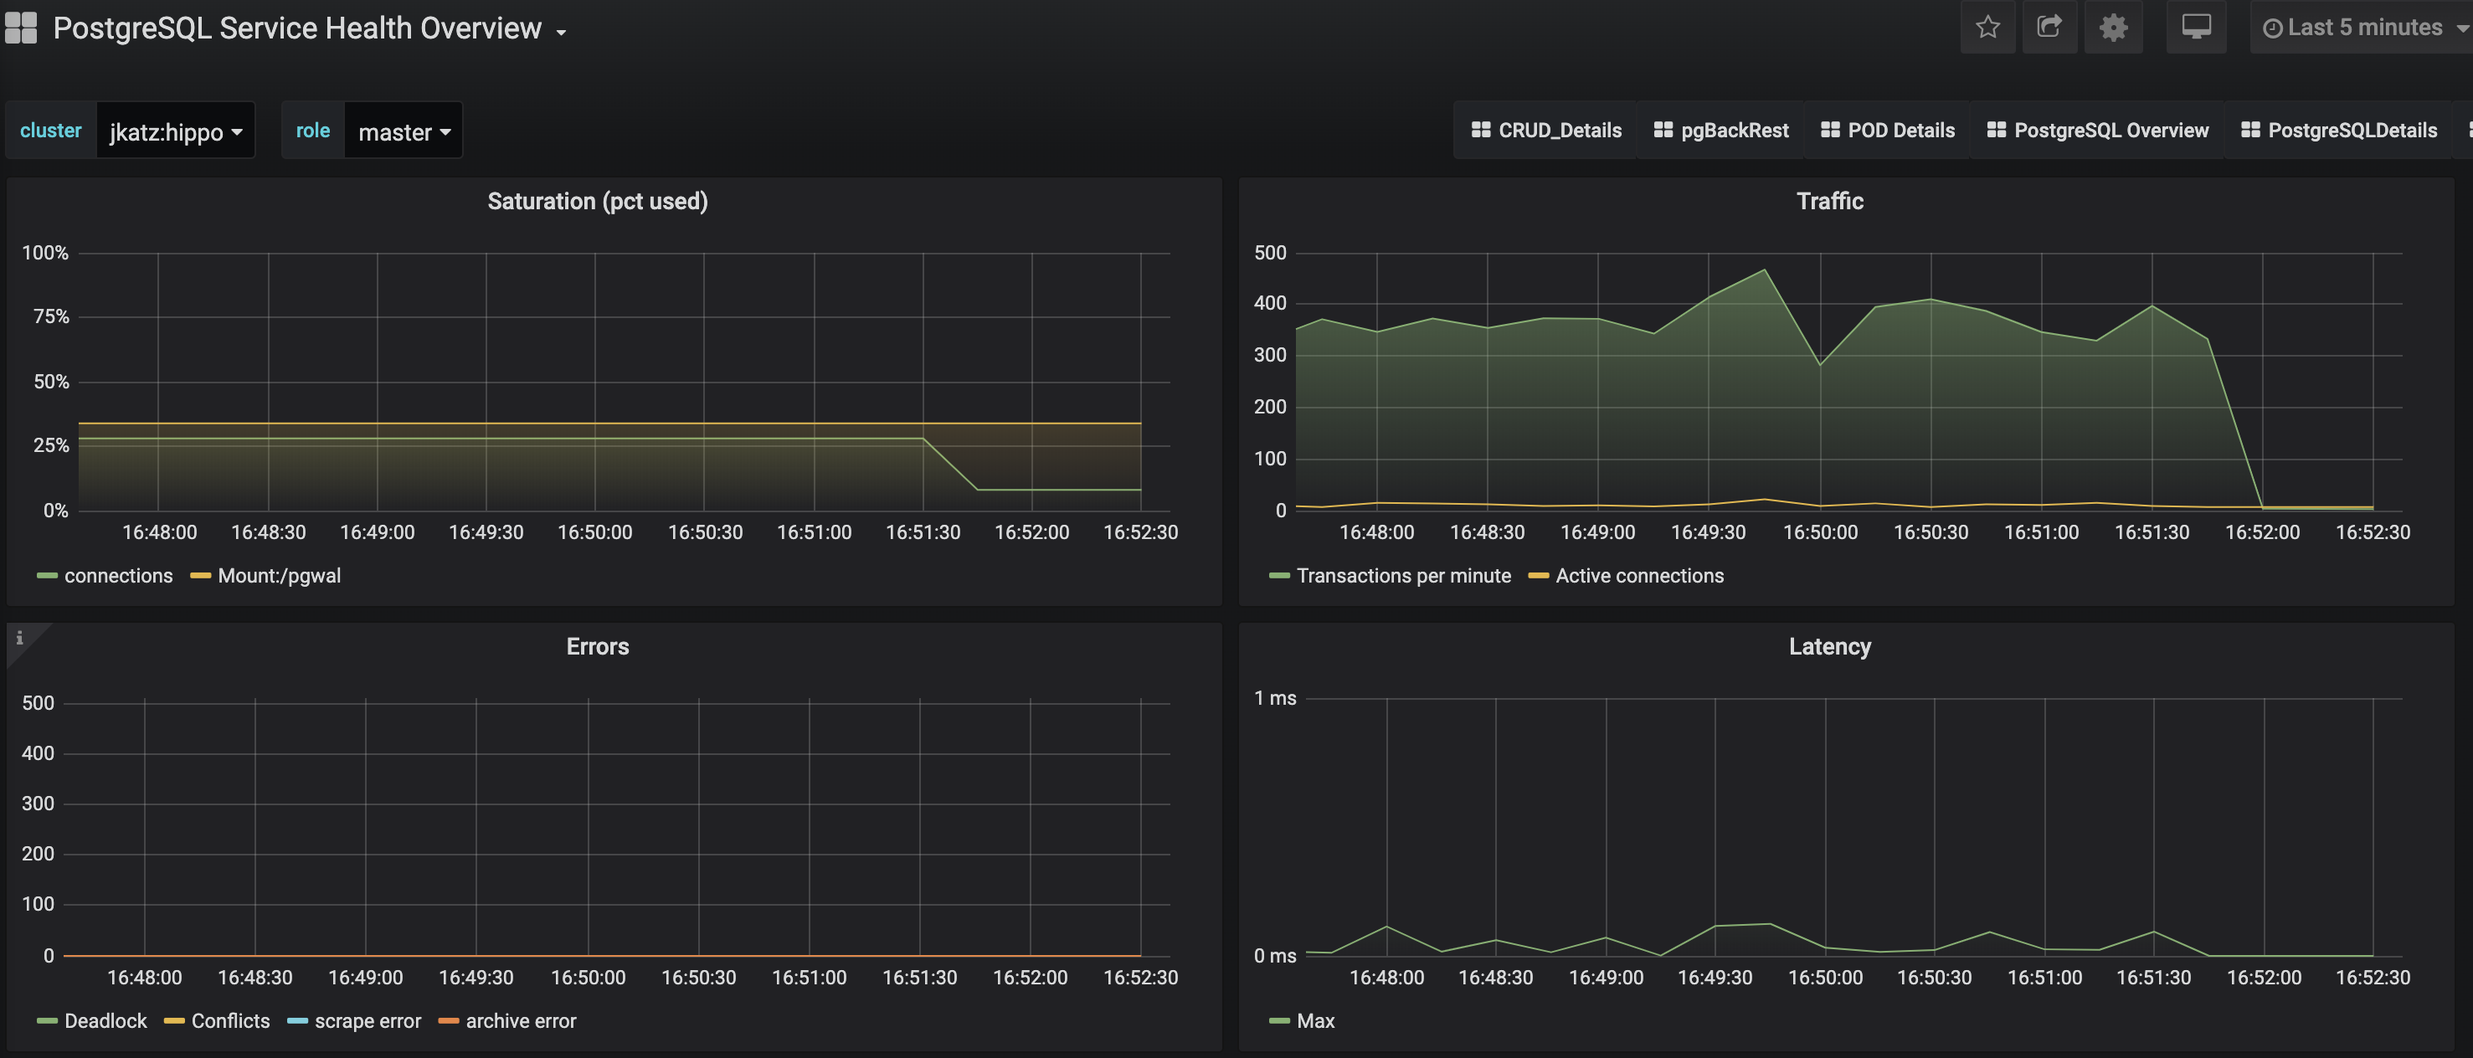Expand the cluster dropdown selector

[x=177, y=131]
